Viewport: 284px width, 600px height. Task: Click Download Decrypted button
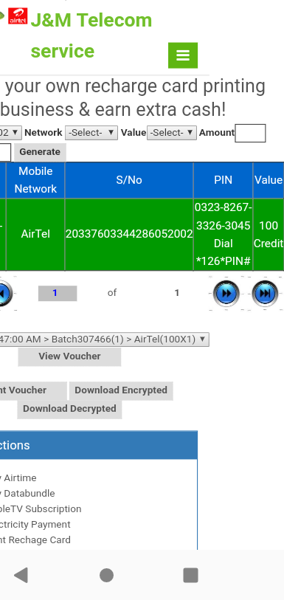coord(69,409)
